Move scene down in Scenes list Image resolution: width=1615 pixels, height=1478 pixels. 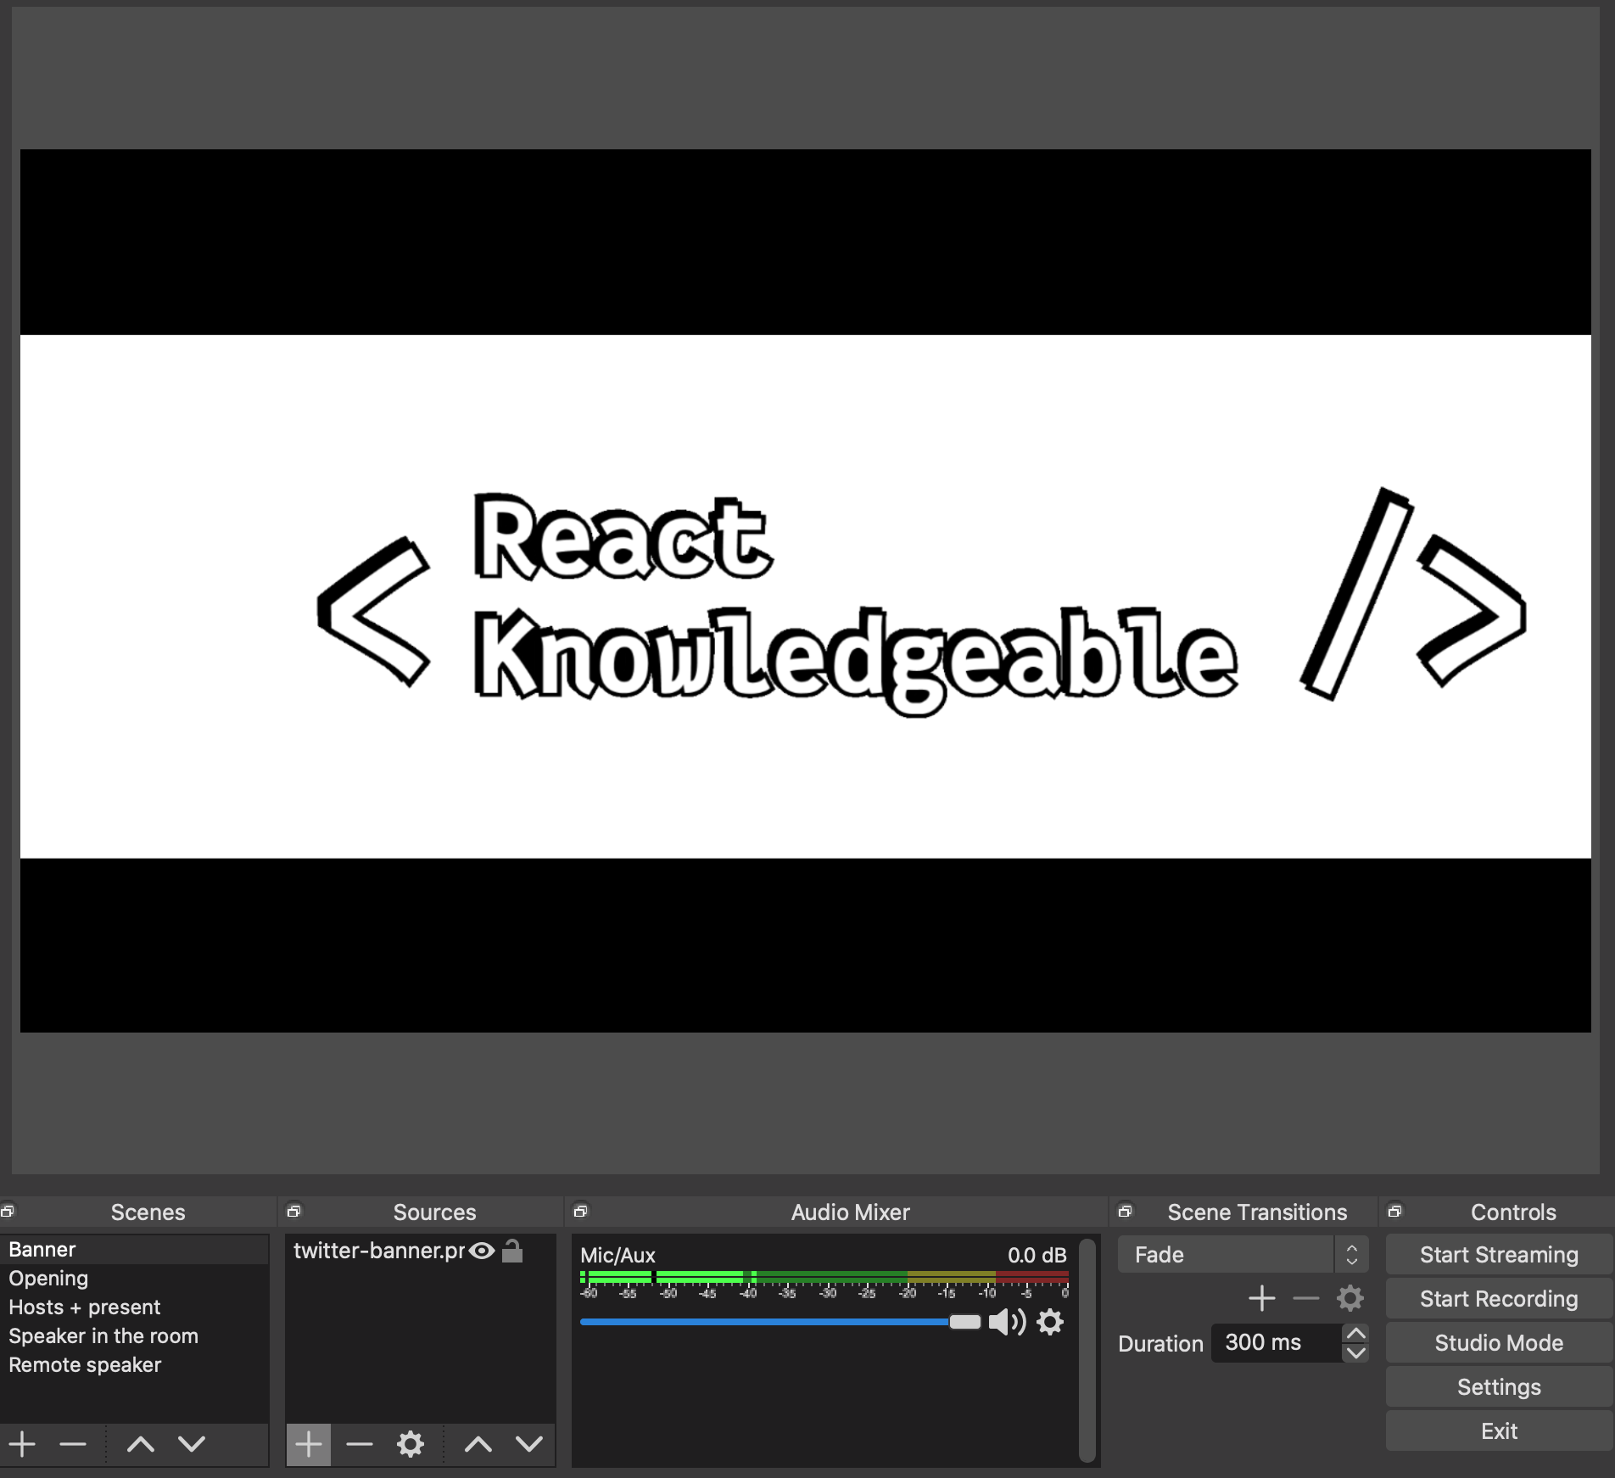[192, 1443]
